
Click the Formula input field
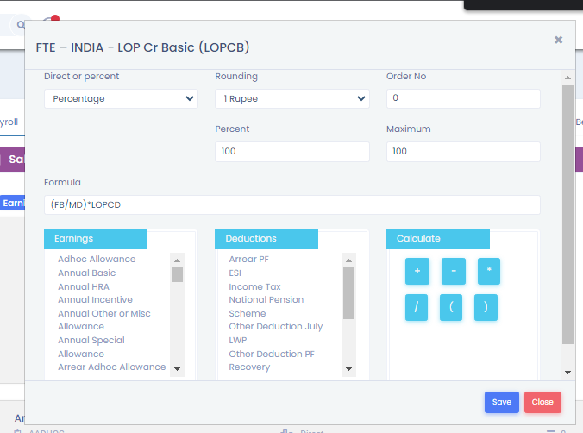coord(291,204)
